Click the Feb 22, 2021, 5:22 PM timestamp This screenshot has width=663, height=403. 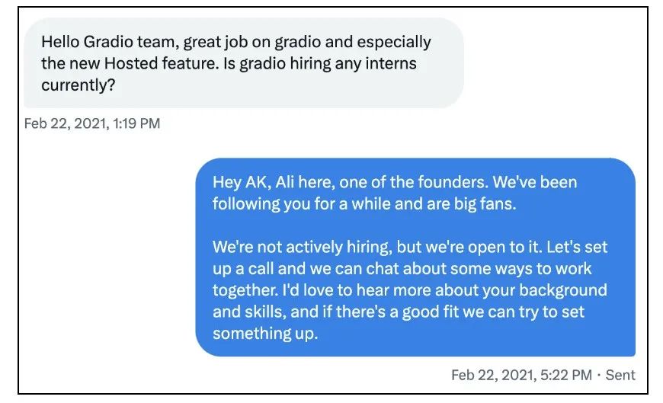coord(521,375)
